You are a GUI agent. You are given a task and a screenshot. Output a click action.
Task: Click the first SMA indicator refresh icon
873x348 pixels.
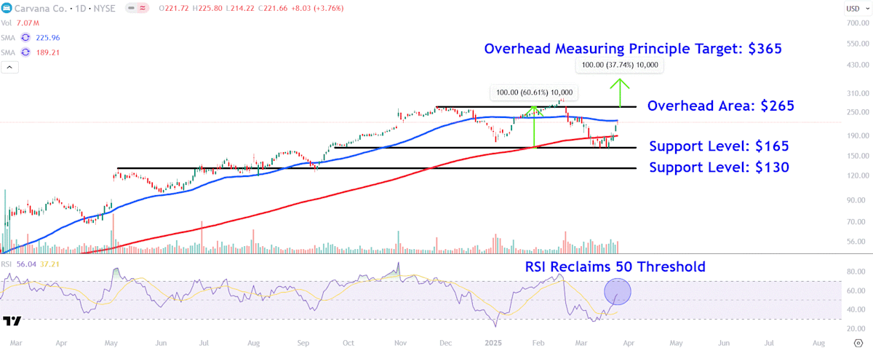pos(25,37)
